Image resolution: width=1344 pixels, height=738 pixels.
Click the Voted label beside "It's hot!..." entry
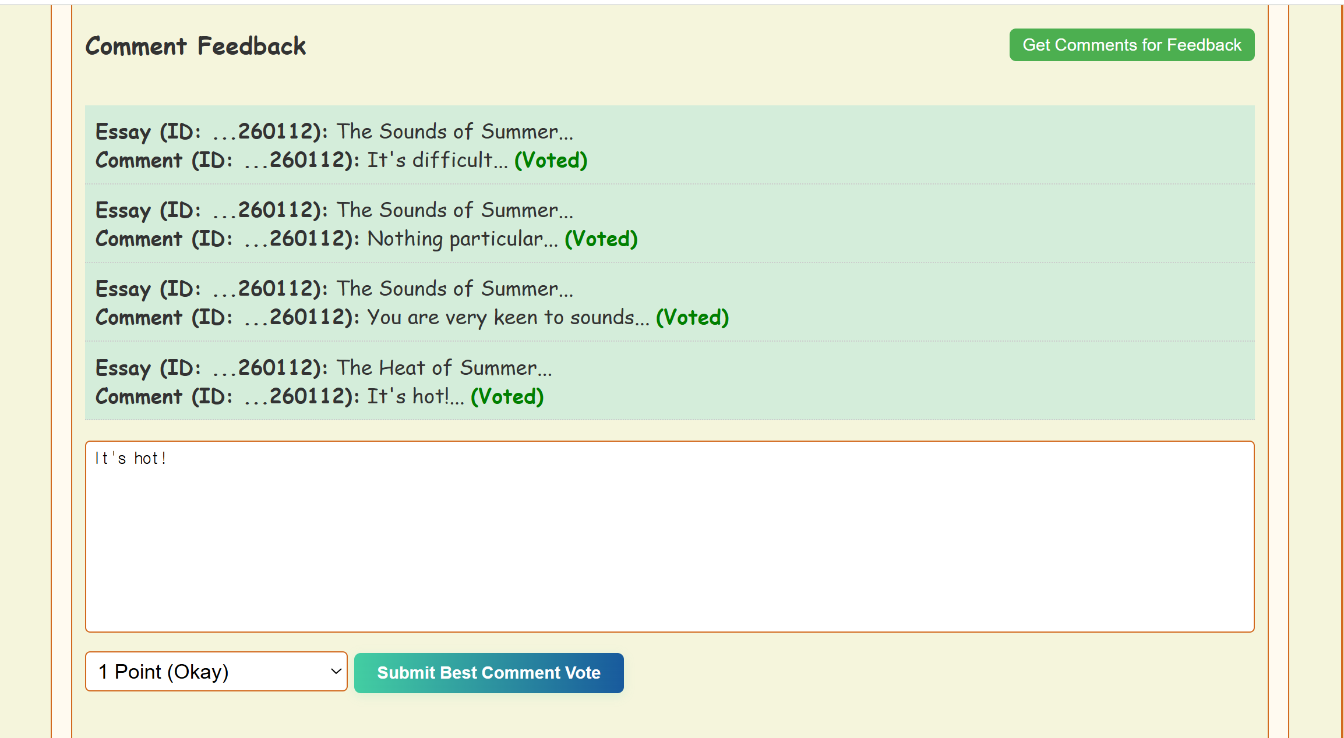[507, 396]
